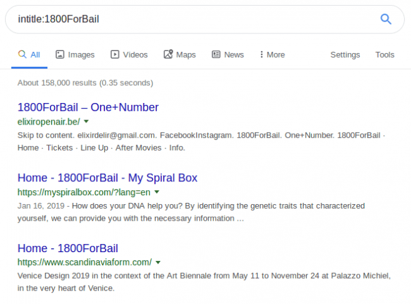Switch to the News tab

click(x=228, y=55)
